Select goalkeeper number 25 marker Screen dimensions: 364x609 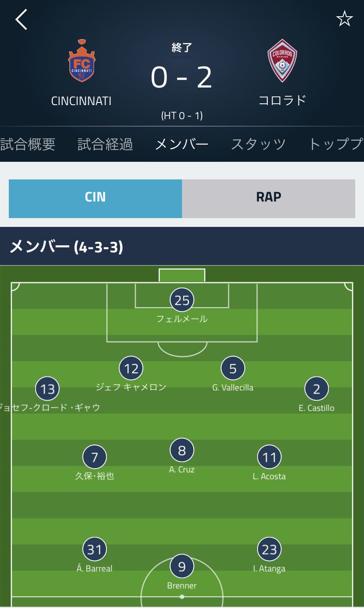[x=182, y=300]
